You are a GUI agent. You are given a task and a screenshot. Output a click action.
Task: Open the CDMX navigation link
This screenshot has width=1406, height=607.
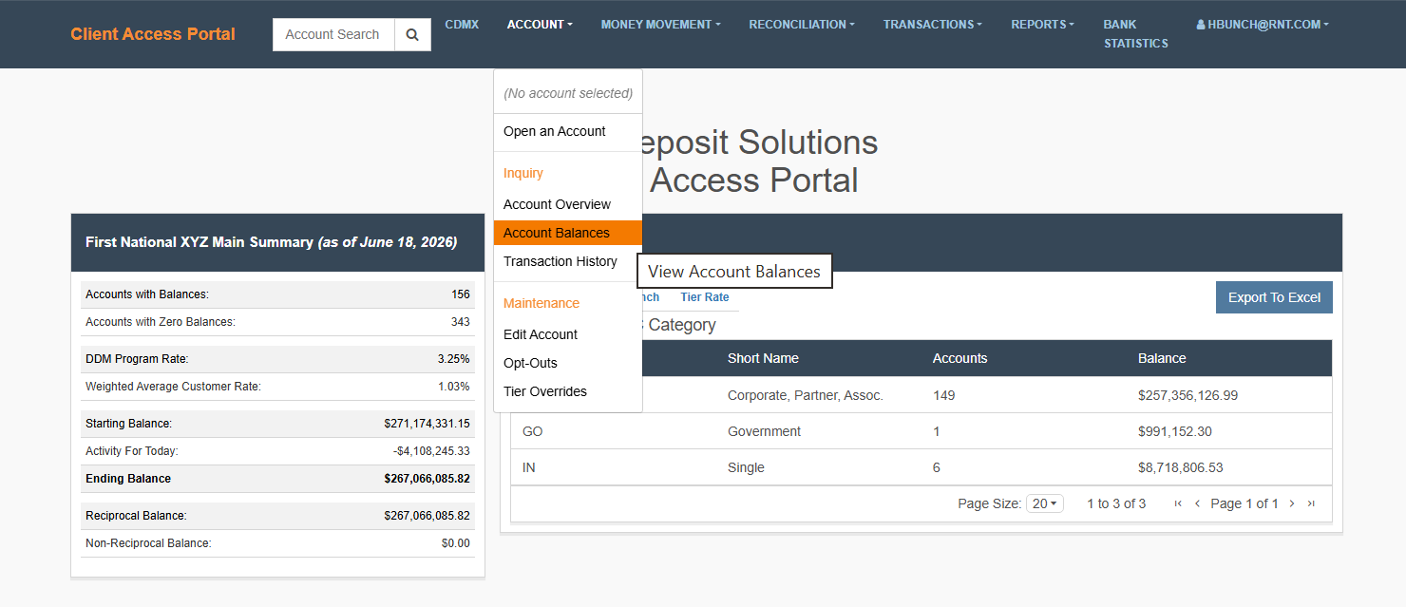click(x=462, y=25)
